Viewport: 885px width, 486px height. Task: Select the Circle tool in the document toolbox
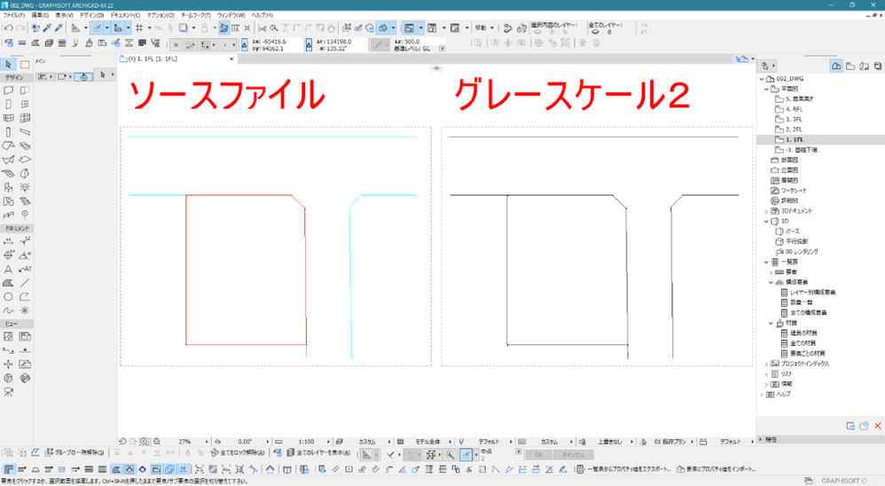click(9, 296)
